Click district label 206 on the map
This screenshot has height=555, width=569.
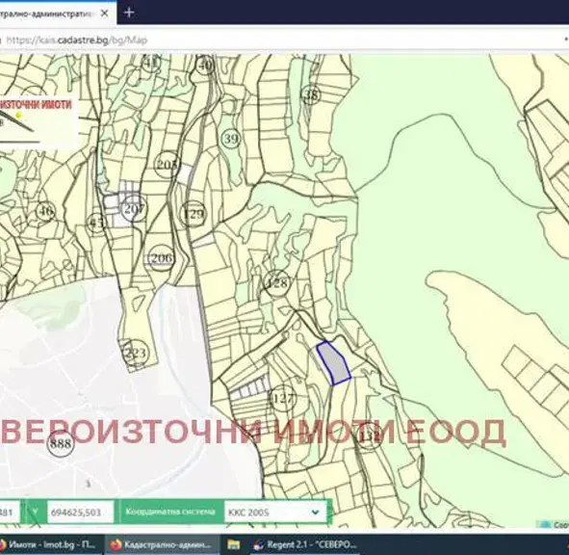pos(162,258)
